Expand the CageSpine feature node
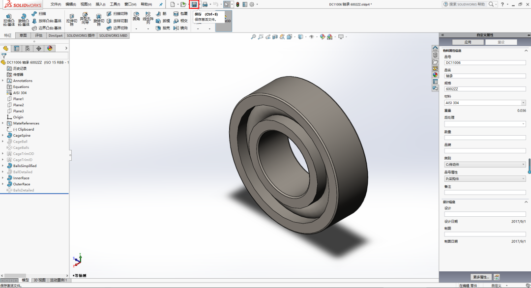This screenshot has height=288, width=531. pos(3,135)
